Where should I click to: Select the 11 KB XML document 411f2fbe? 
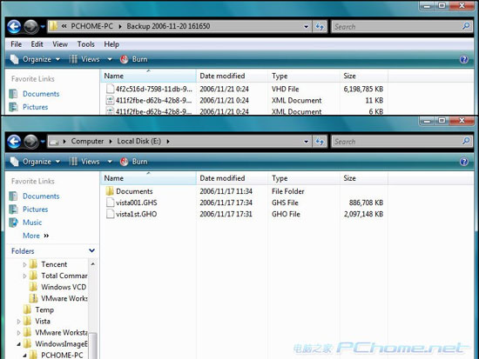[x=149, y=100]
